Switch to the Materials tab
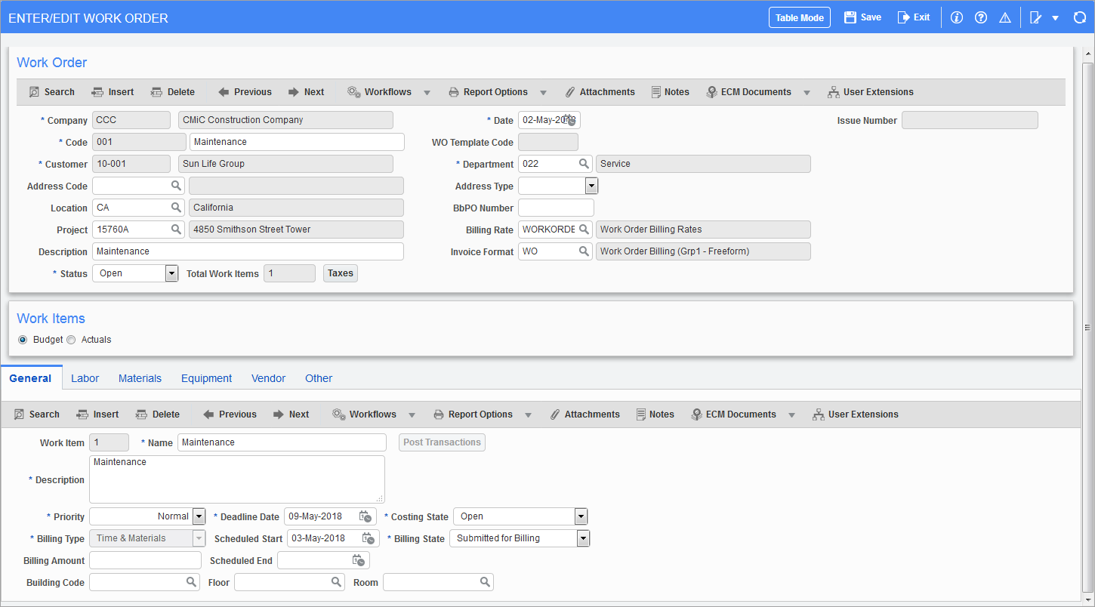The height and width of the screenshot is (607, 1095). click(x=140, y=377)
